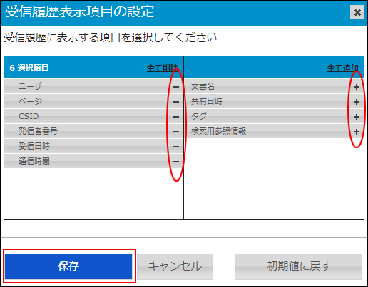
Task: Click the 保存 button
Action: tap(68, 266)
